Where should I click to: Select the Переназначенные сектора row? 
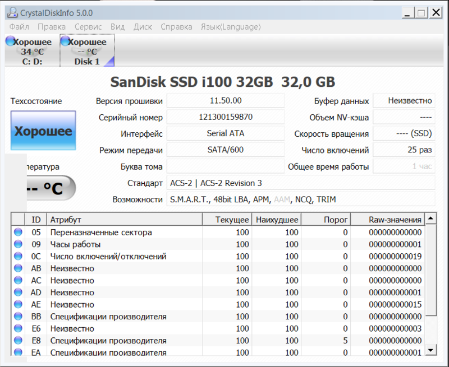click(218, 232)
